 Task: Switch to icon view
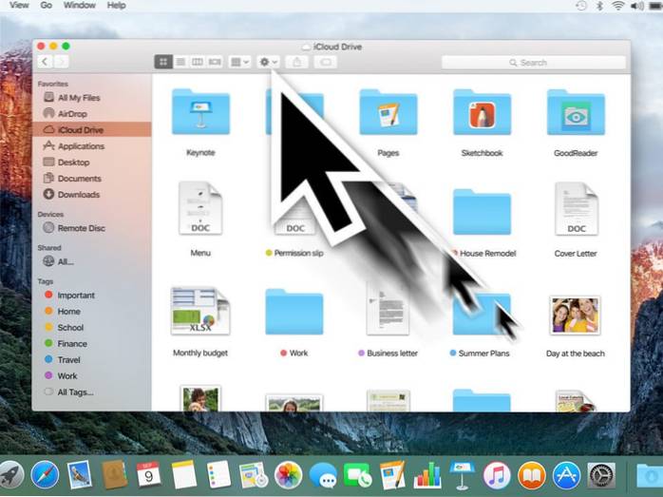pos(163,62)
